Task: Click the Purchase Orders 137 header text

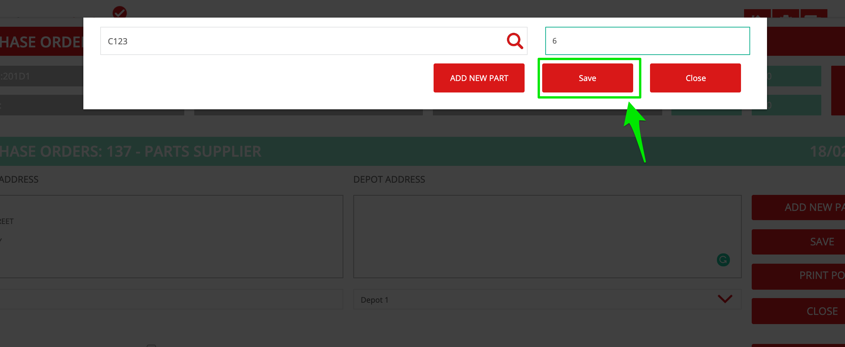Action: [x=130, y=152]
